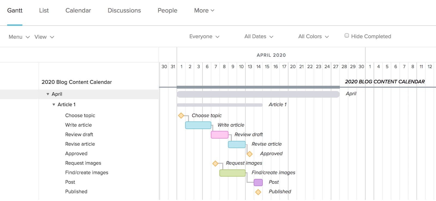Click the Published milestone diamond
Image resolution: width=436 pixels, height=201 pixels.
pyautogui.click(x=258, y=192)
